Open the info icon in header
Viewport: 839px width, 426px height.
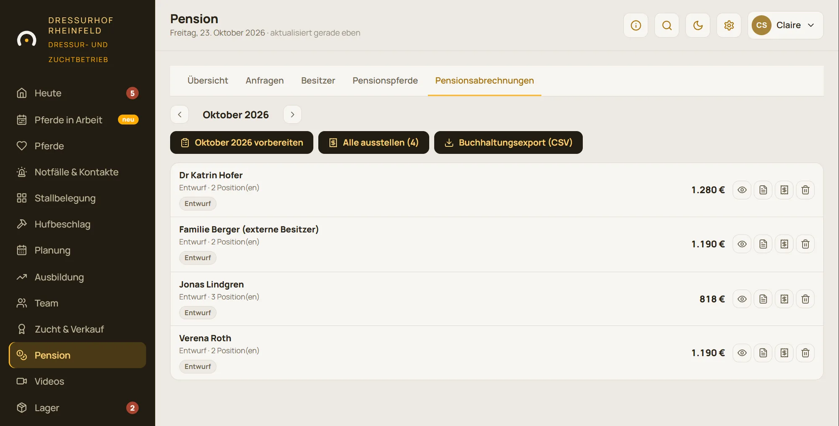point(636,25)
